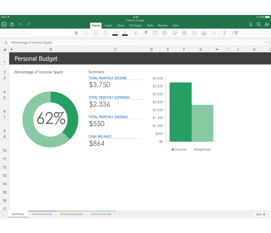Toggle underline formatting
The width and height of the screenshot is (271, 233).
[96, 33]
